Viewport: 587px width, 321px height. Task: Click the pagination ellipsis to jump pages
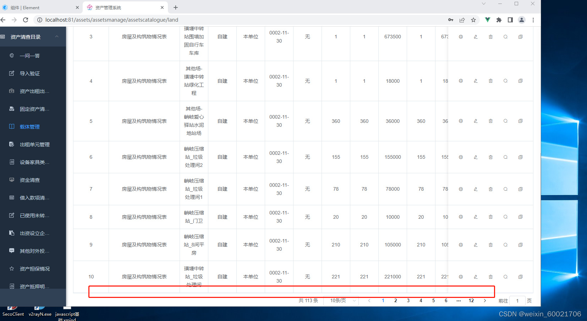coord(459,300)
